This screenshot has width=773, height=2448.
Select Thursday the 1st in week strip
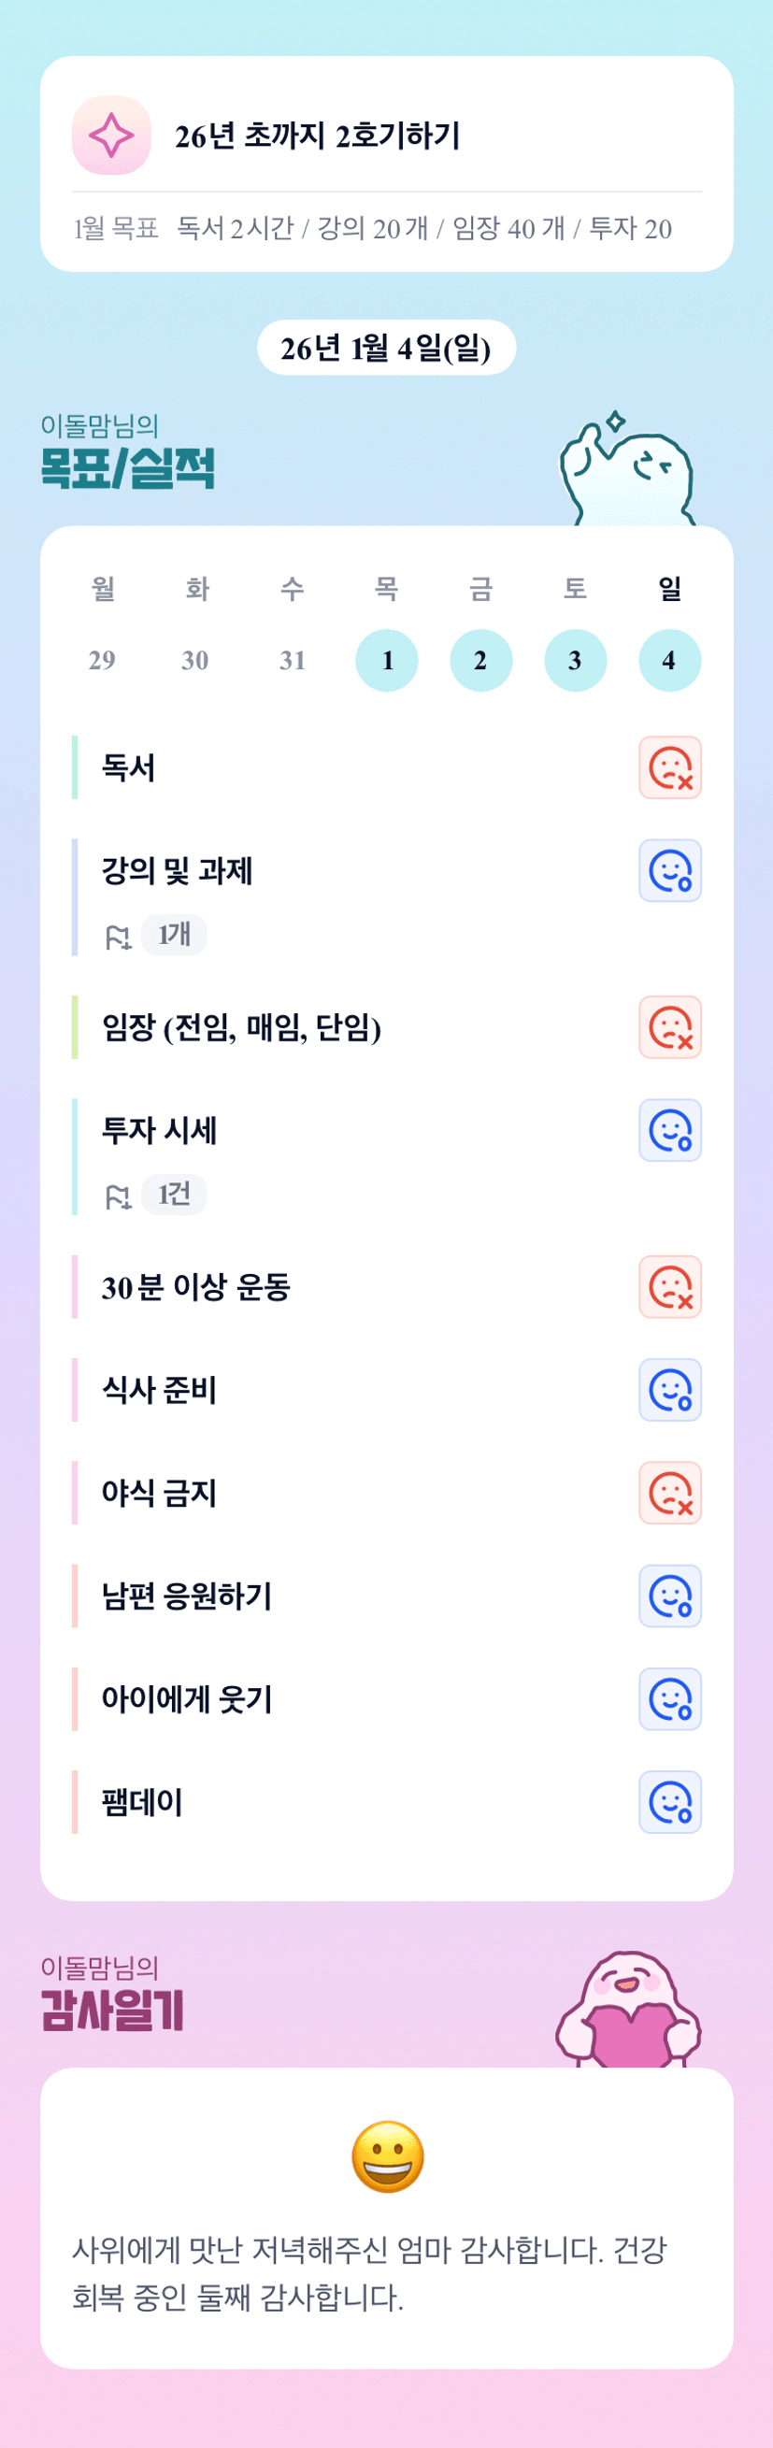coord(386,660)
